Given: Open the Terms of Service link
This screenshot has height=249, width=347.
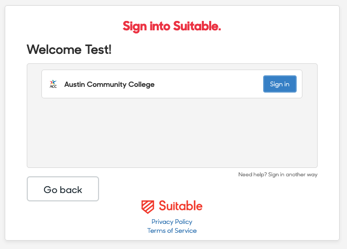Looking at the screenshot, I should 172,231.
